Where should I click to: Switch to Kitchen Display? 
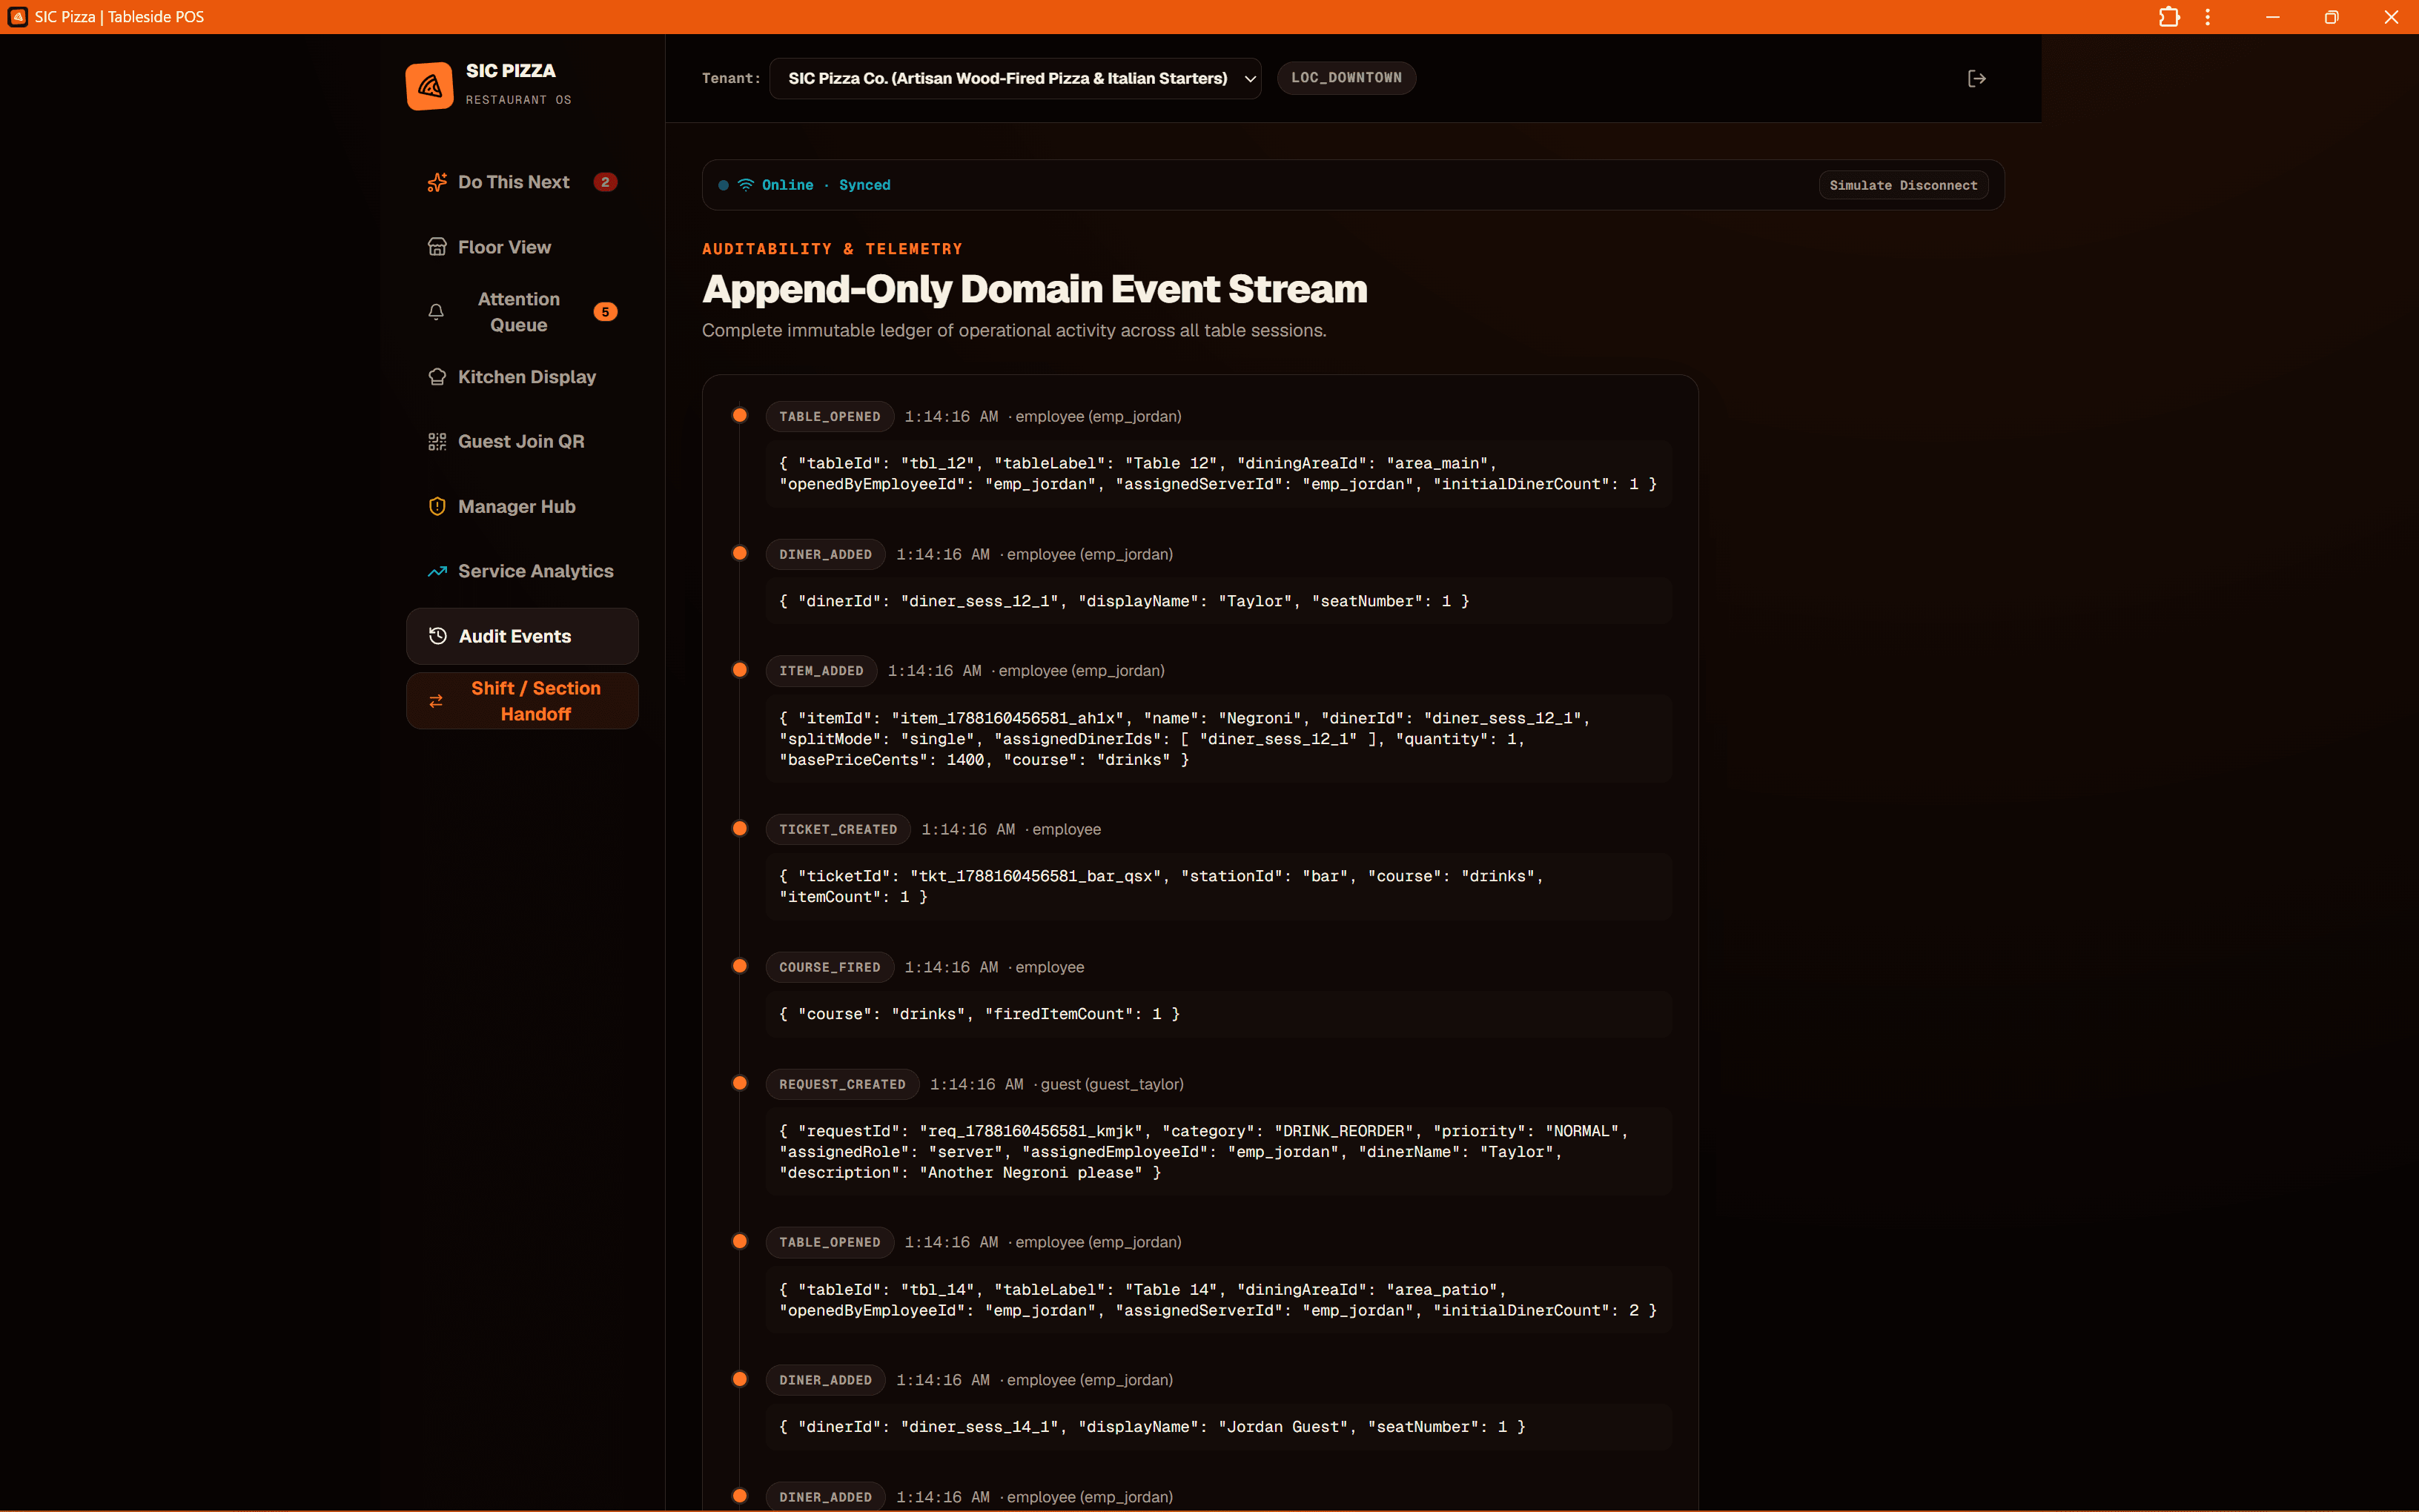tap(522, 377)
